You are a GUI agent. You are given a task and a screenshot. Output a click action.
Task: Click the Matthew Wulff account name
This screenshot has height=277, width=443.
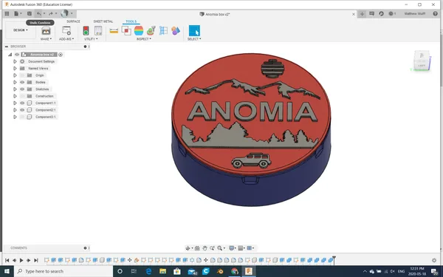(414, 13)
